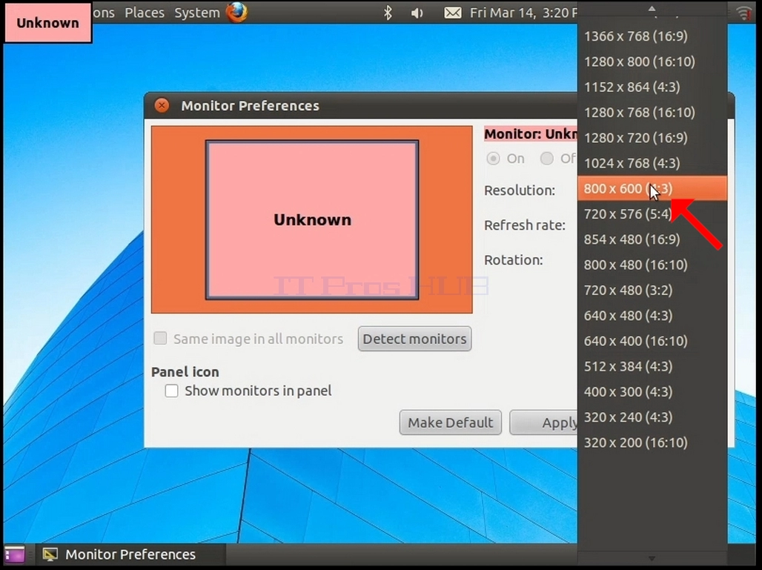This screenshot has width=762, height=570.
Task: Open the volume indicator
Action: point(417,13)
